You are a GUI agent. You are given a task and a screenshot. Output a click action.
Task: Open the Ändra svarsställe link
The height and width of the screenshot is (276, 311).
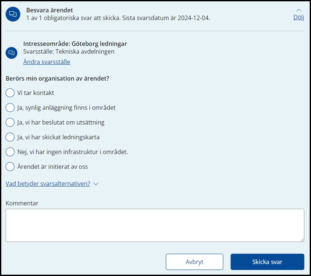(x=46, y=62)
